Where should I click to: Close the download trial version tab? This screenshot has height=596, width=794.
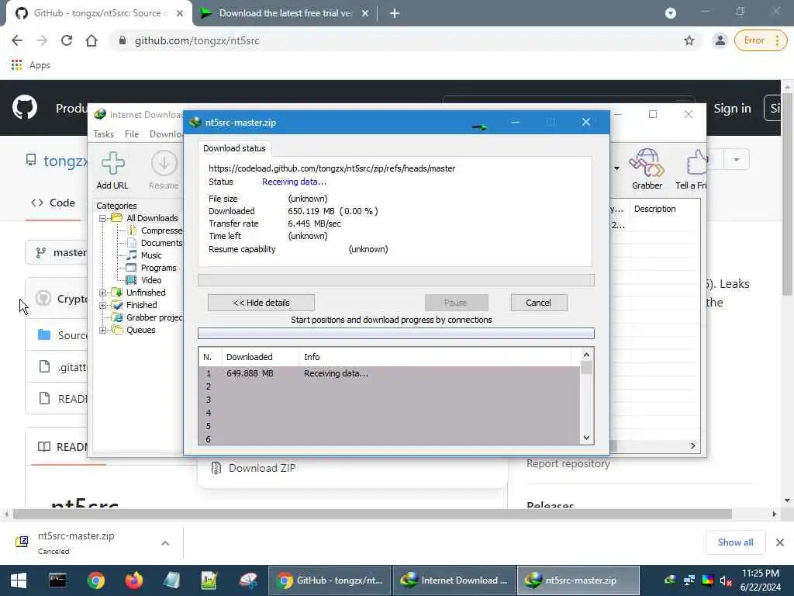click(365, 13)
